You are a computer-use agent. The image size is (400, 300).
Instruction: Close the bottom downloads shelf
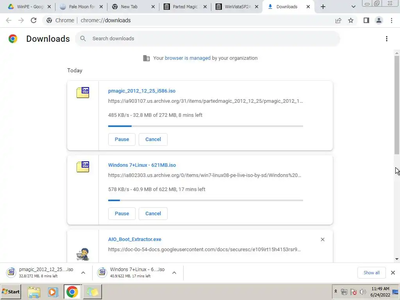tap(393, 273)
